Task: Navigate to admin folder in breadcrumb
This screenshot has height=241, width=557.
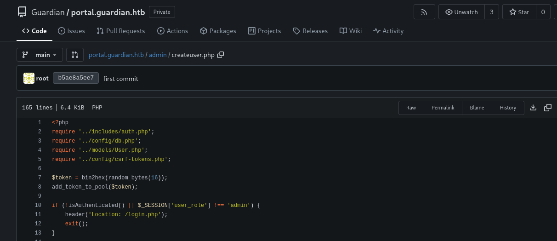Action: point(158,55)
